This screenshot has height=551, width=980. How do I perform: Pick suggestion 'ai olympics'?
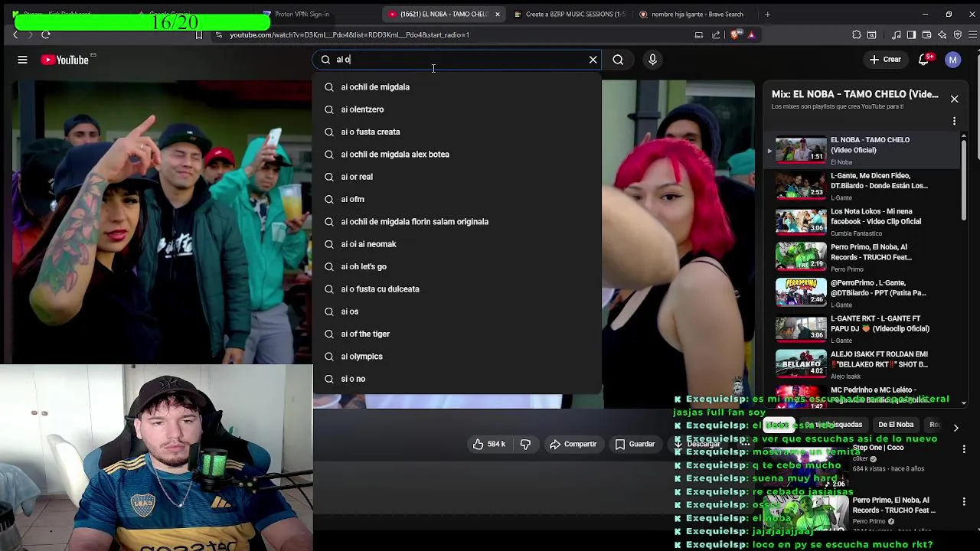tap(456, 357)
